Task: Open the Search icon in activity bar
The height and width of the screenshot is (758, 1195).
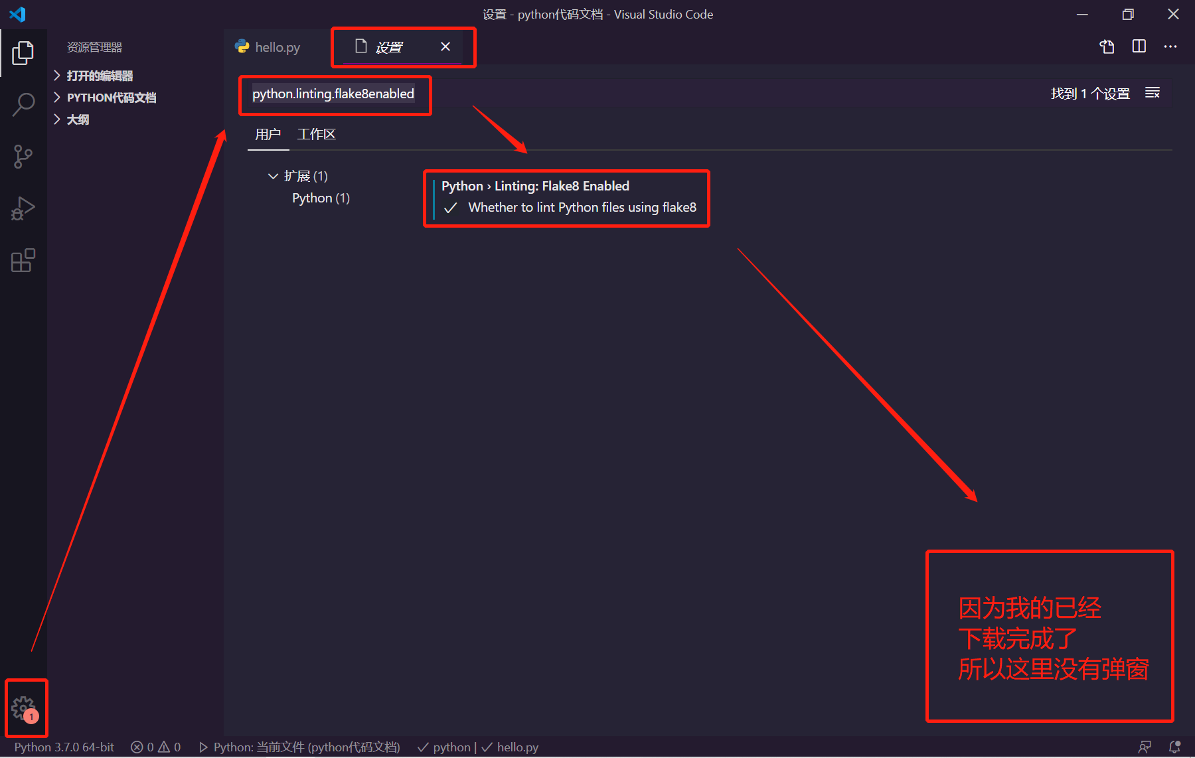Action: coord(23,104)
